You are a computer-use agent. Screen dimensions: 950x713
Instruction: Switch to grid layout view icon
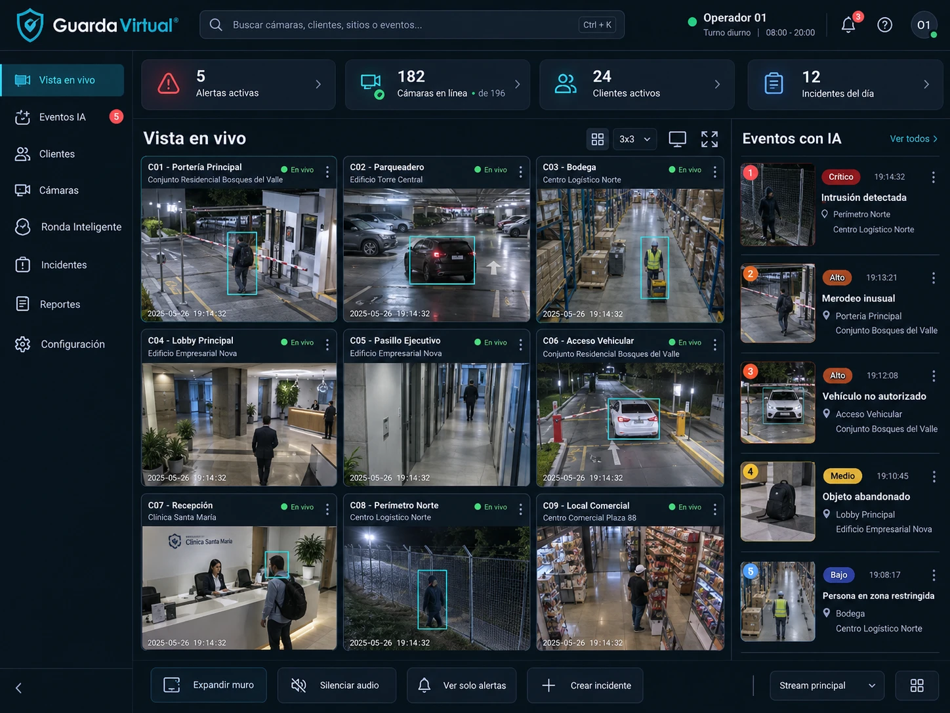click(x=597, y=139)
